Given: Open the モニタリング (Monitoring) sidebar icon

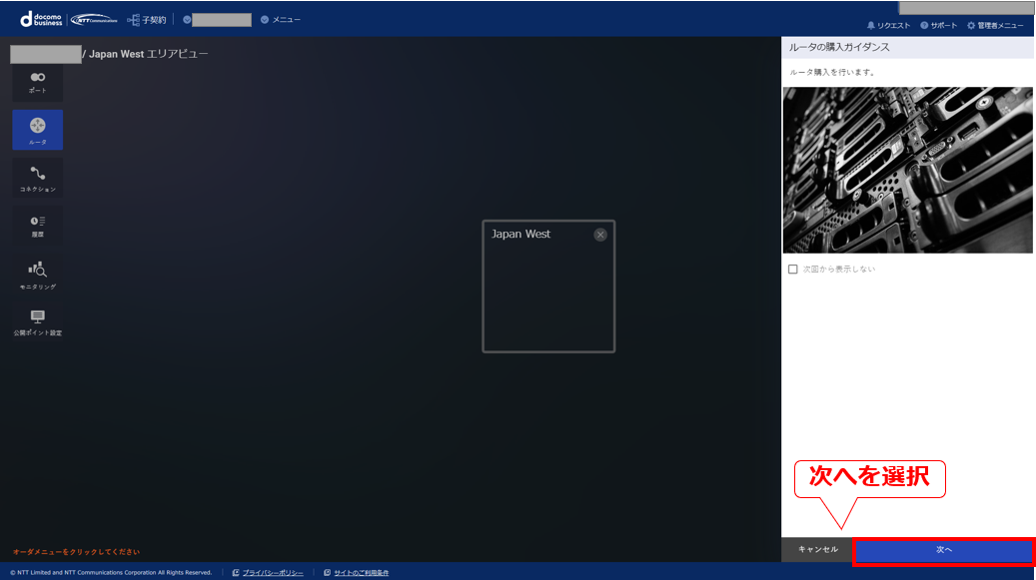Looking at the screenshot, I should (38, 275).
